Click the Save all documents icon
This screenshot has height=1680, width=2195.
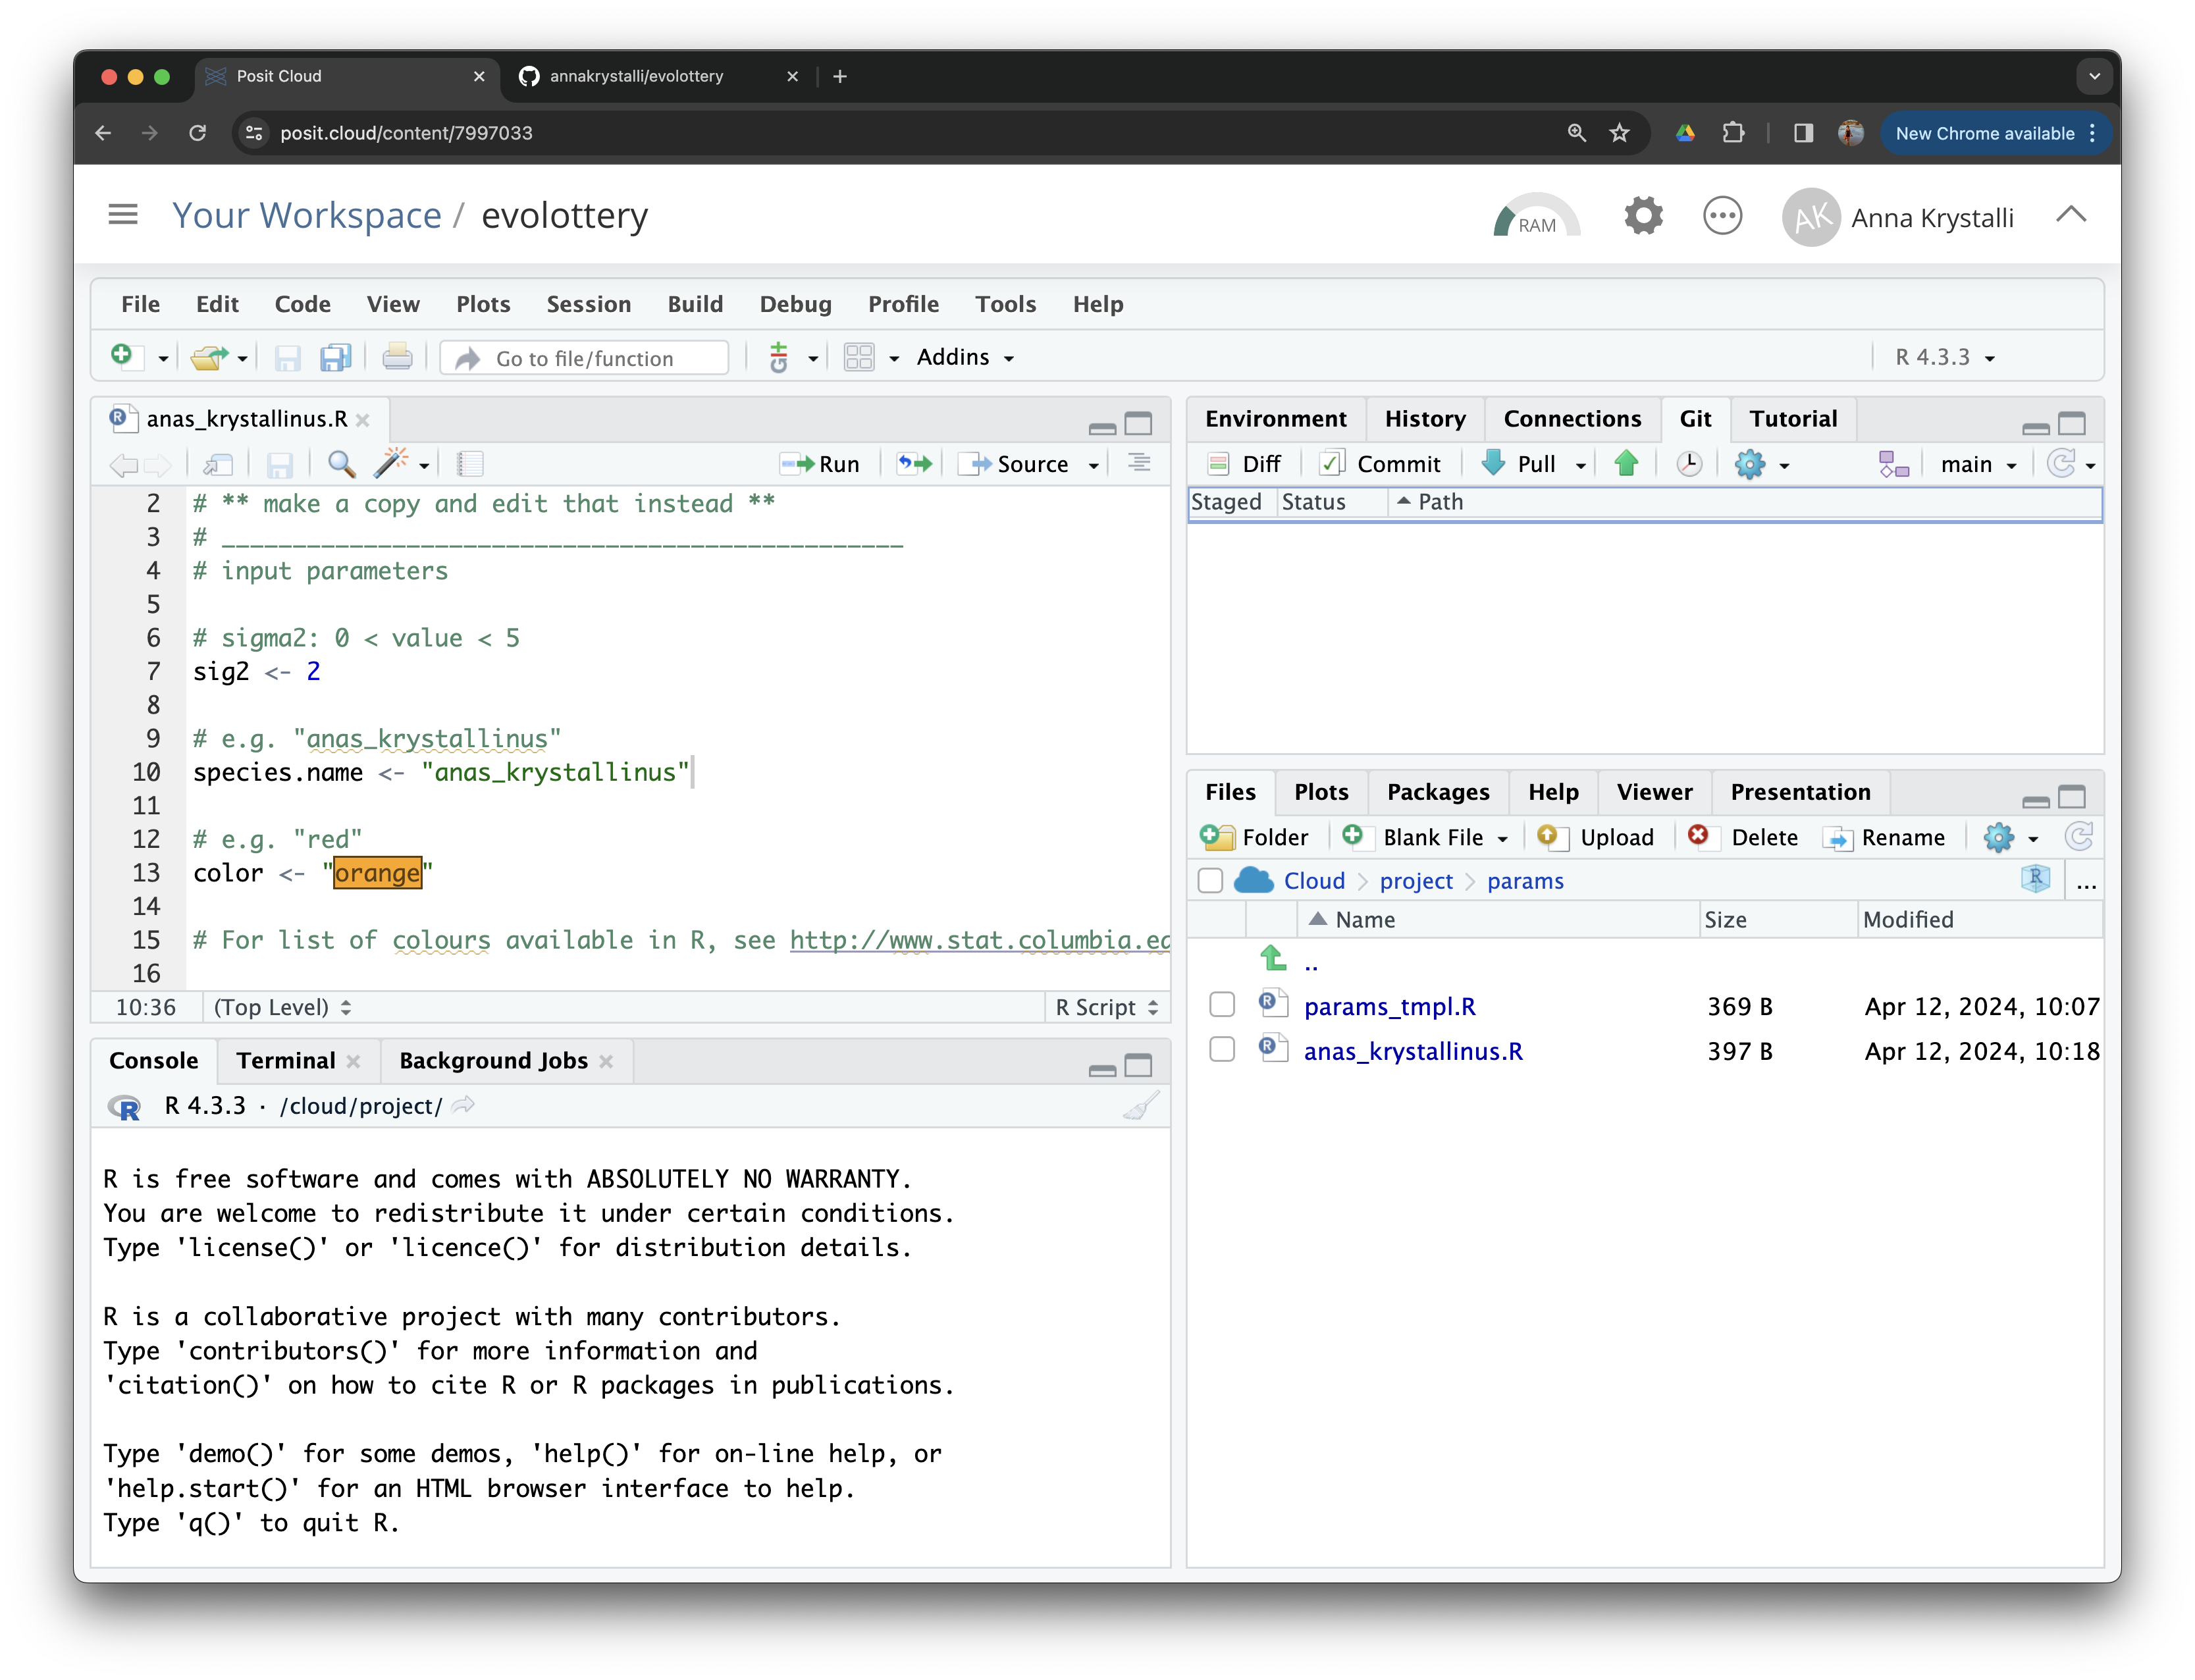(x=335, y=357)
